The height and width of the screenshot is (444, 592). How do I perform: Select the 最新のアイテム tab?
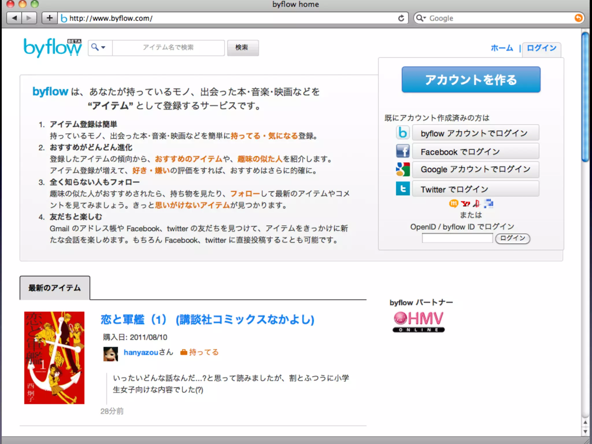pyautogui.click(x=55, y=288)
